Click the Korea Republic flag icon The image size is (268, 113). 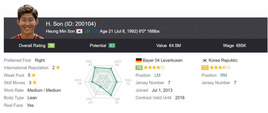coord(205,60)
